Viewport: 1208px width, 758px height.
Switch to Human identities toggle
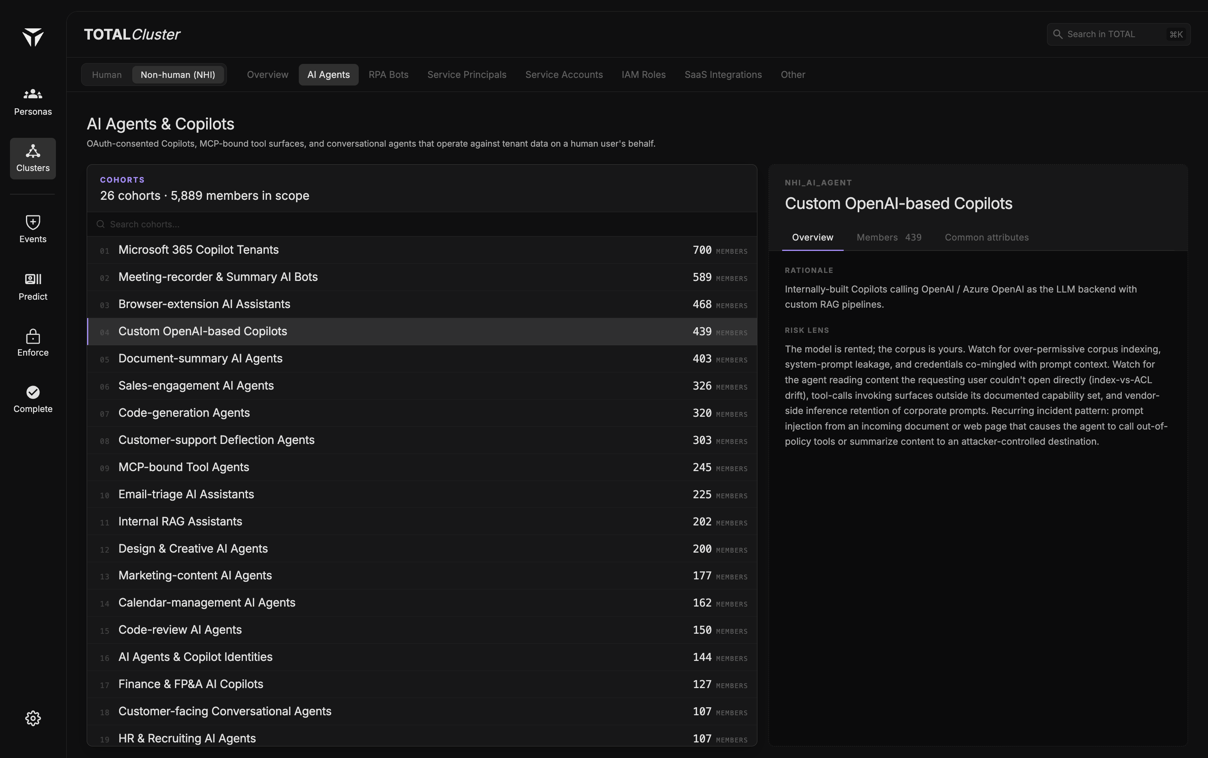point(107,75)
